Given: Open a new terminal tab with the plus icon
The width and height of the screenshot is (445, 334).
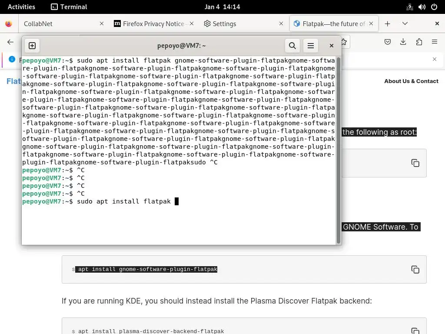Looking at the screenshot, I should 32,46.
